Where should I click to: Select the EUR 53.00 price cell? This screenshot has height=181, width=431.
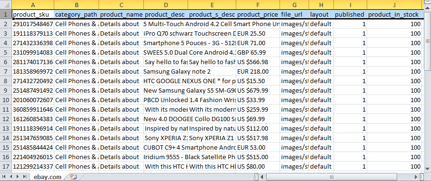pyautogui.click(x=258, y=148)
